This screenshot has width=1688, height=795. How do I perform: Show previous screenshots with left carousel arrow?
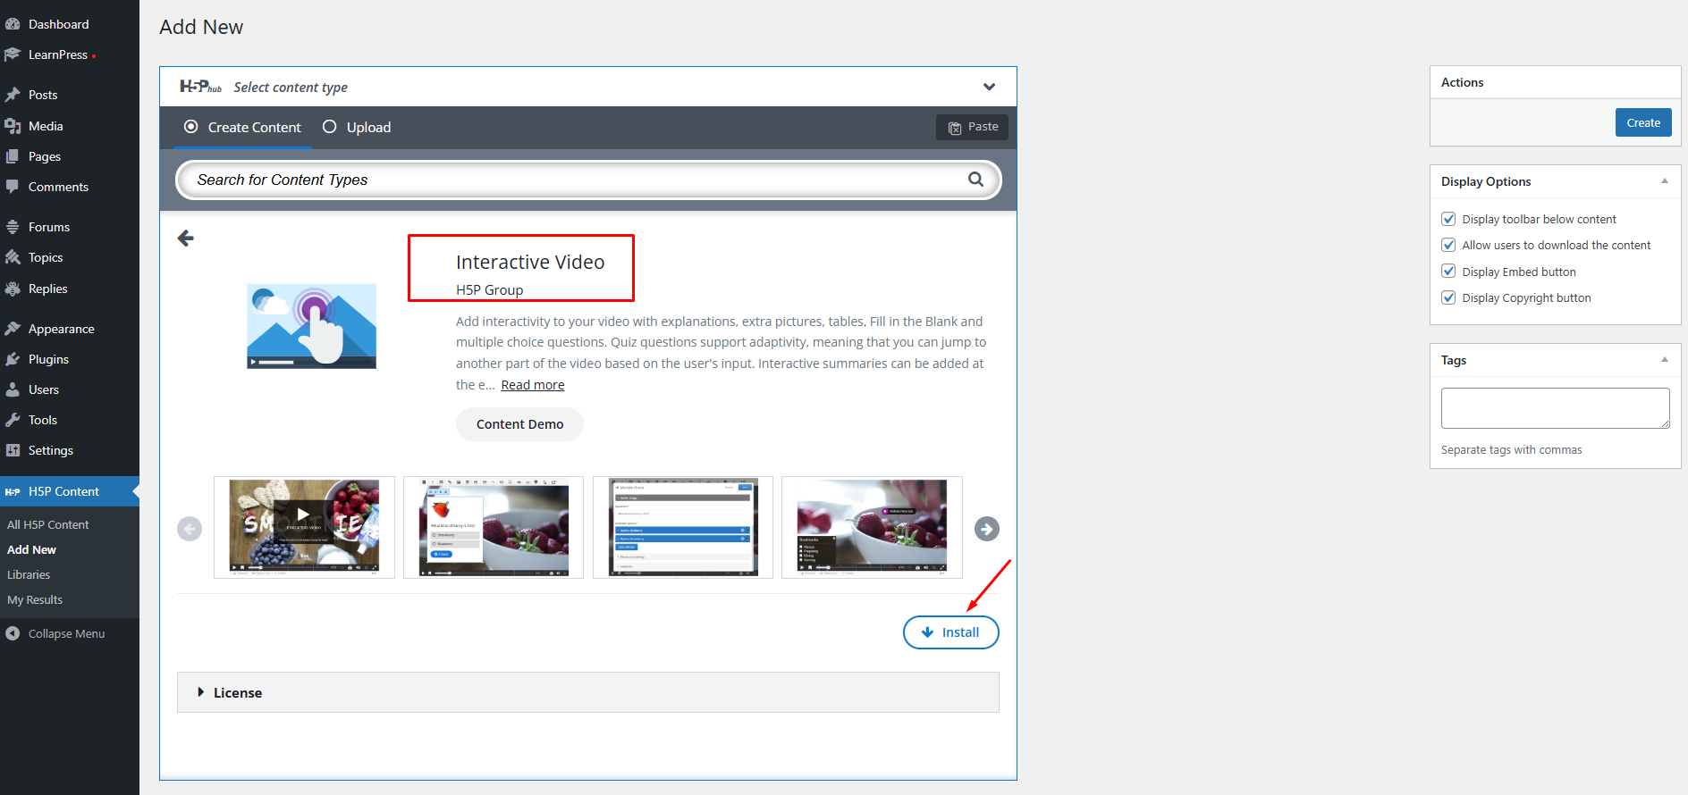point(190,529)
